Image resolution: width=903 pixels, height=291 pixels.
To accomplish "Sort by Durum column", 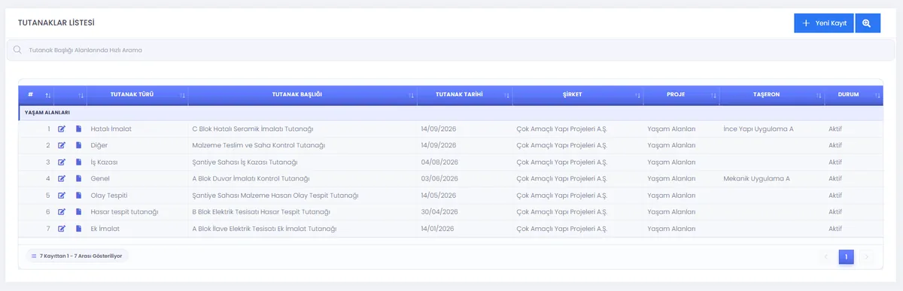I will [854, 95].
